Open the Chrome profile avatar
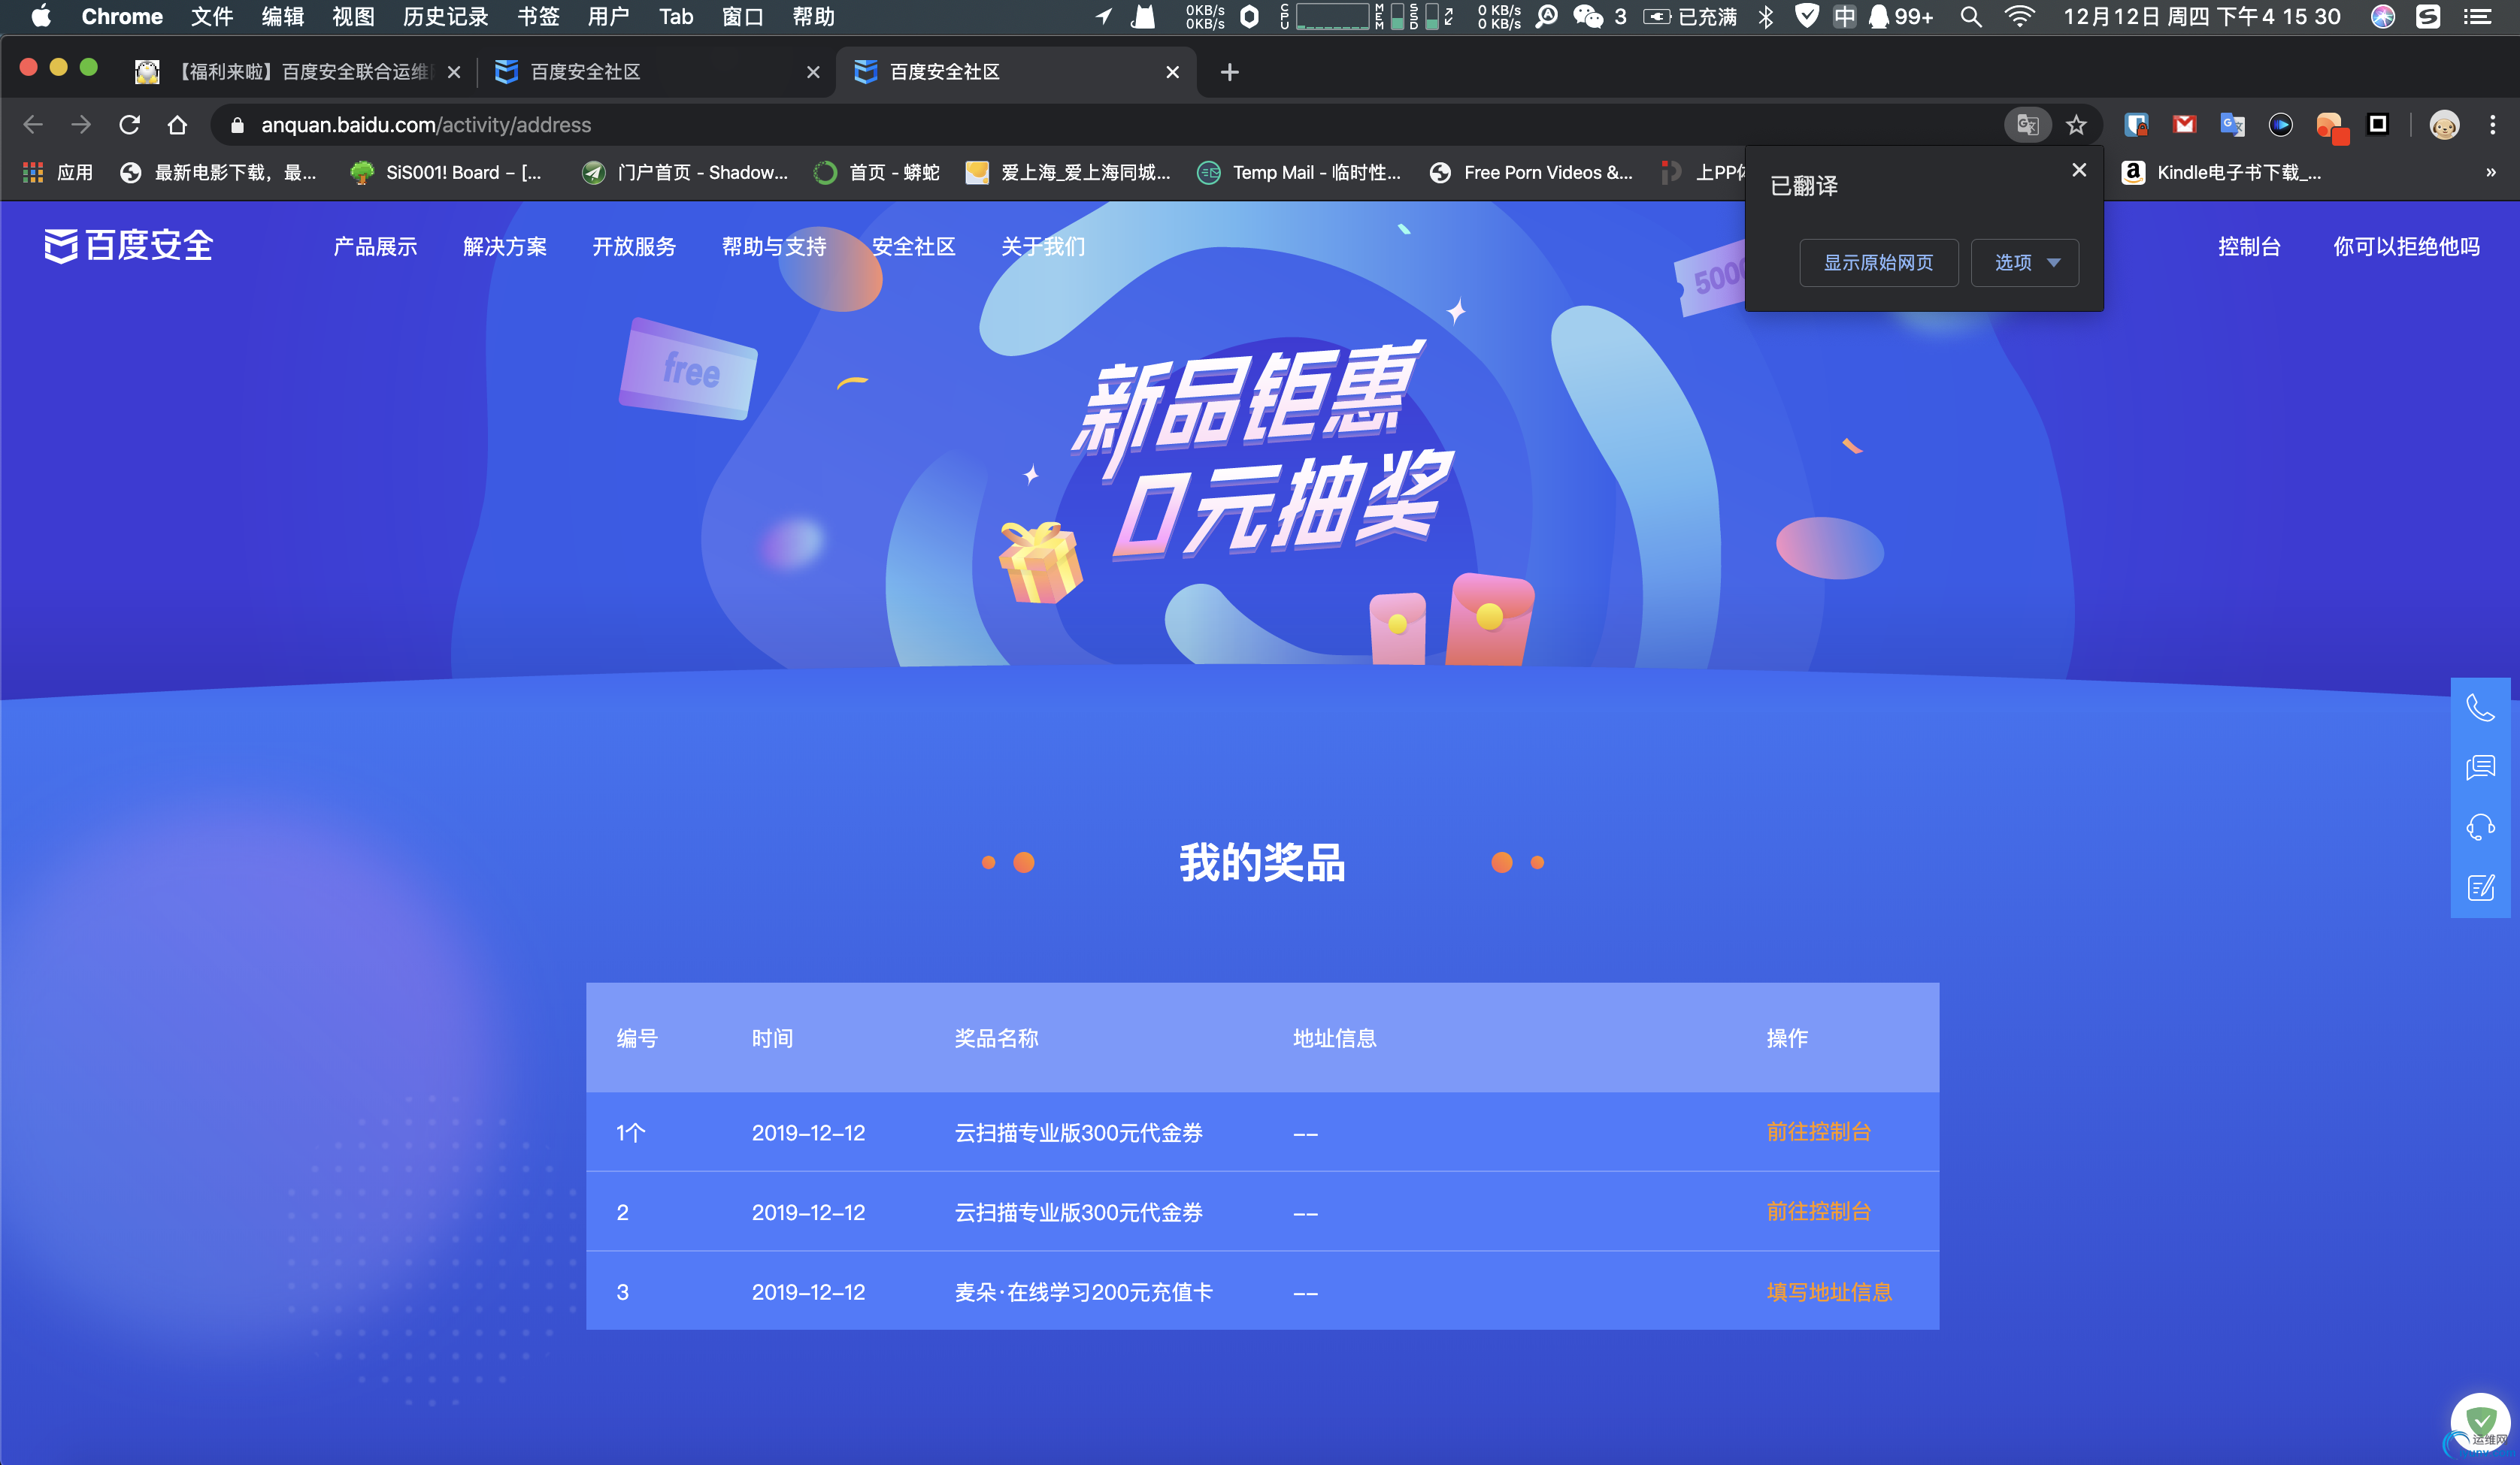Screen dimensions: 2520x1465 2444,125
